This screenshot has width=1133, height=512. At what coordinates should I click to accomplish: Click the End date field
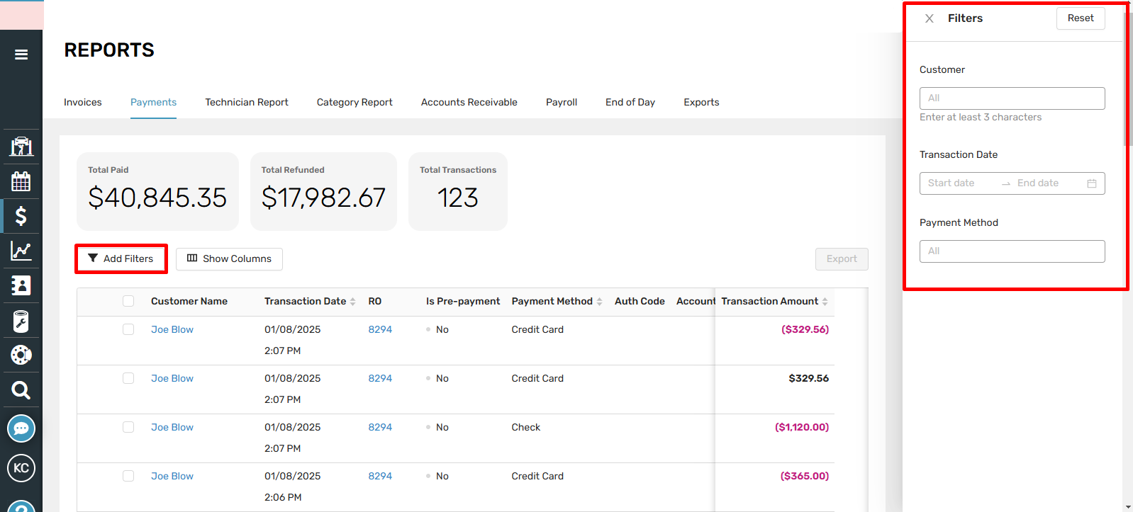point(1048,183)
